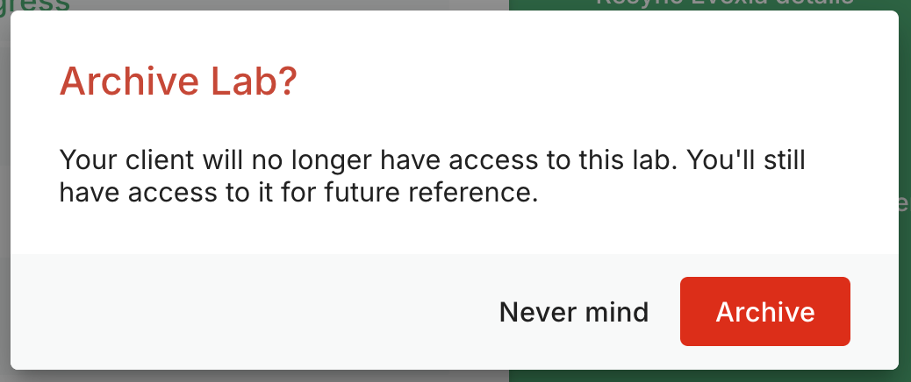Choose the red confirm button
Viewport: 911px width, 382px height.
(x=764, y=312)
